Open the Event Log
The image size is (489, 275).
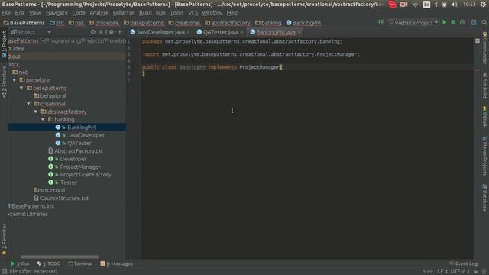463,264
